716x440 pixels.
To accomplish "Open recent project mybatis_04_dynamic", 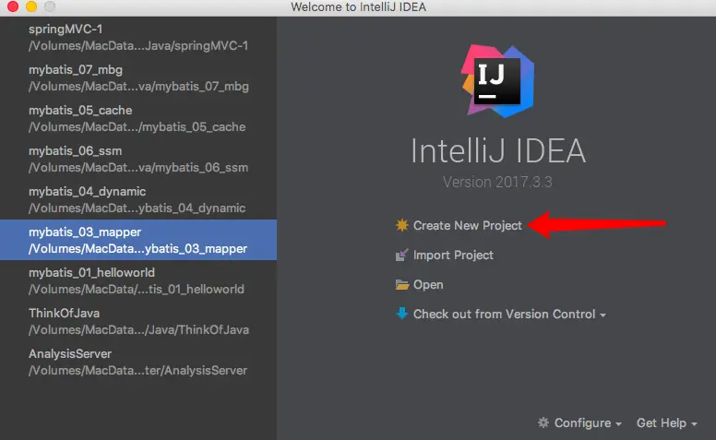I will pyautogui.click(x=138, y=199).
